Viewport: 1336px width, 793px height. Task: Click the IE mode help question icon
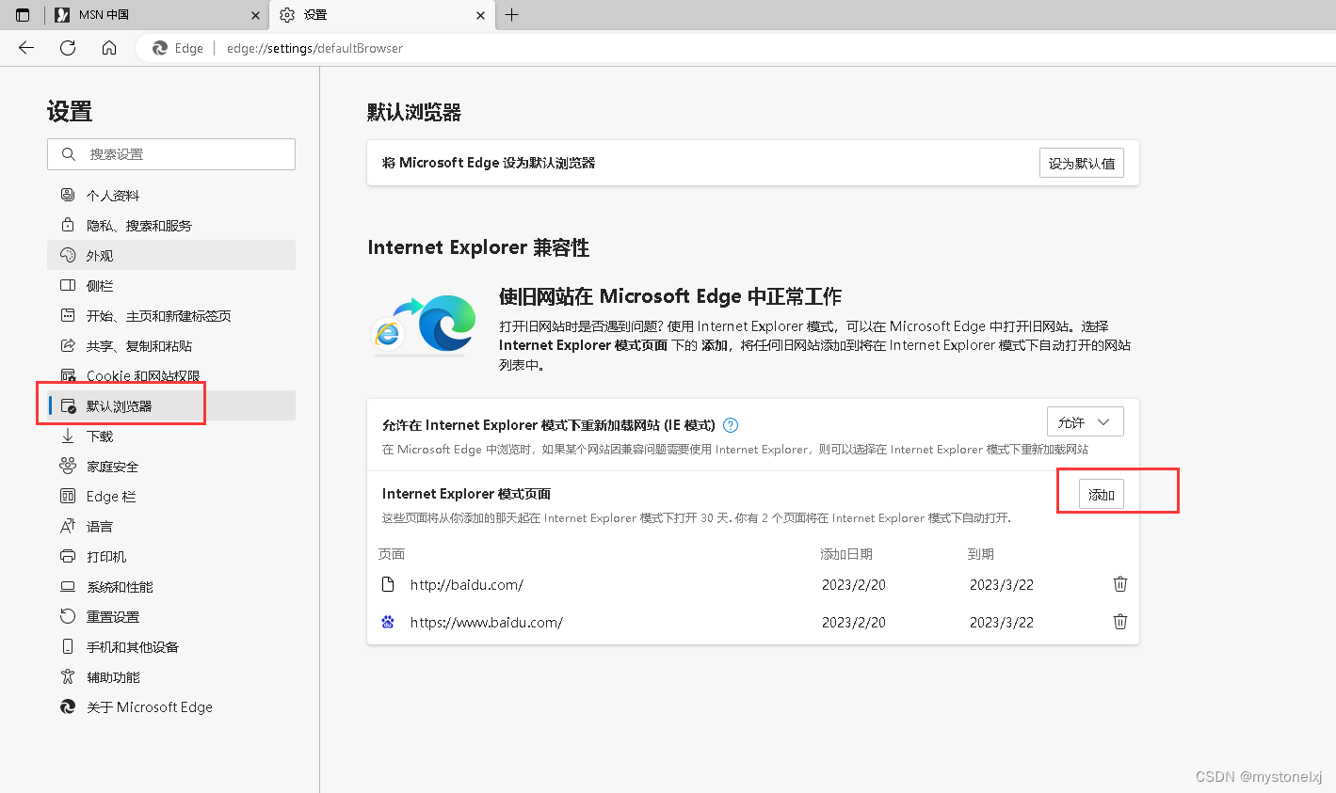[731, 425]
